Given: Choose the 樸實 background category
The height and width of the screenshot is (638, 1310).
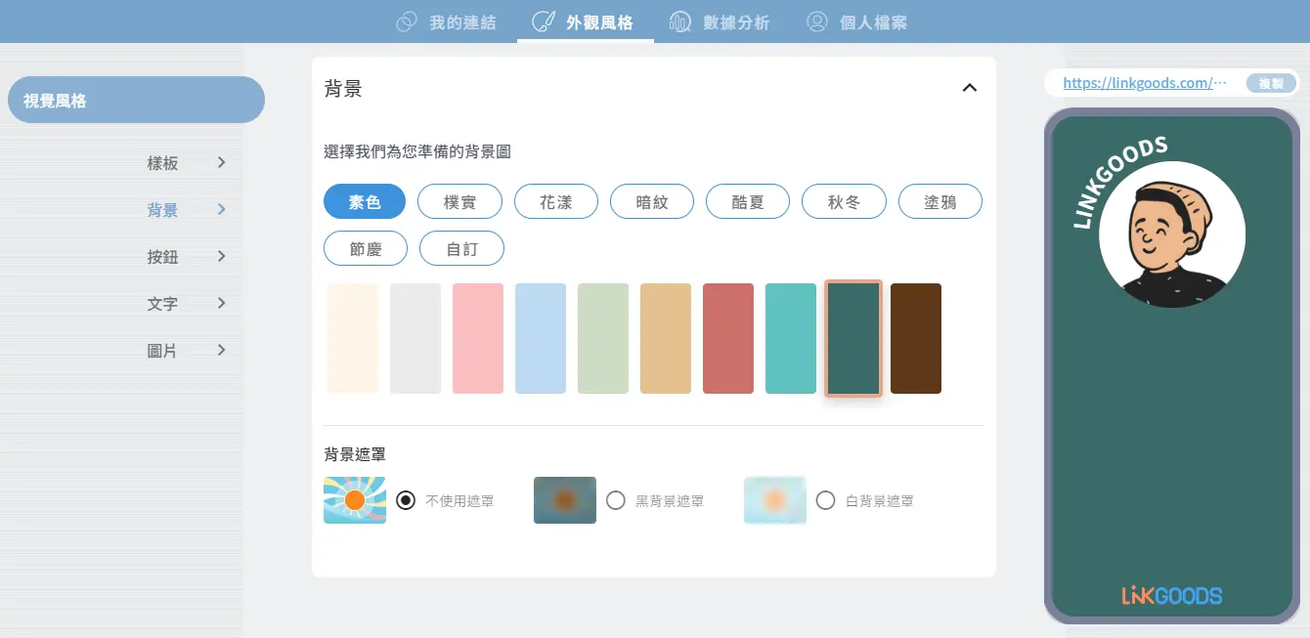Looking at the screenshot, I should point(459,202).
